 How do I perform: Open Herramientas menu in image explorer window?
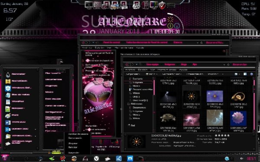(167, 70)
